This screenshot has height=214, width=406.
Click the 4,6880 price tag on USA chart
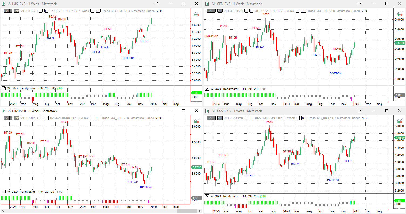coord(400,137)
